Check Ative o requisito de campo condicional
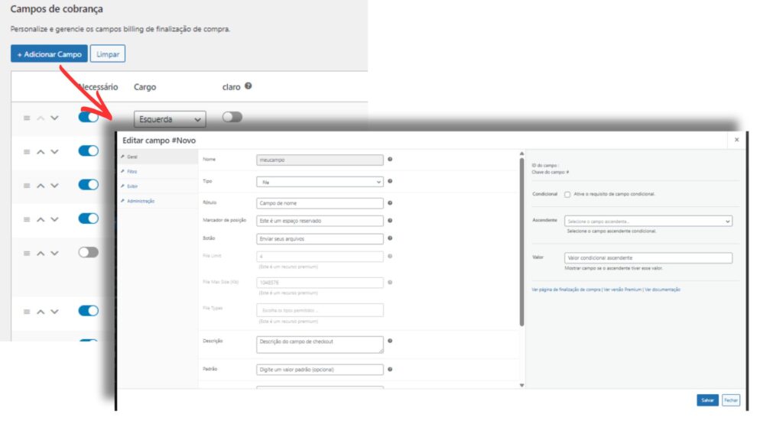783x440 pixels. point(566,193)
